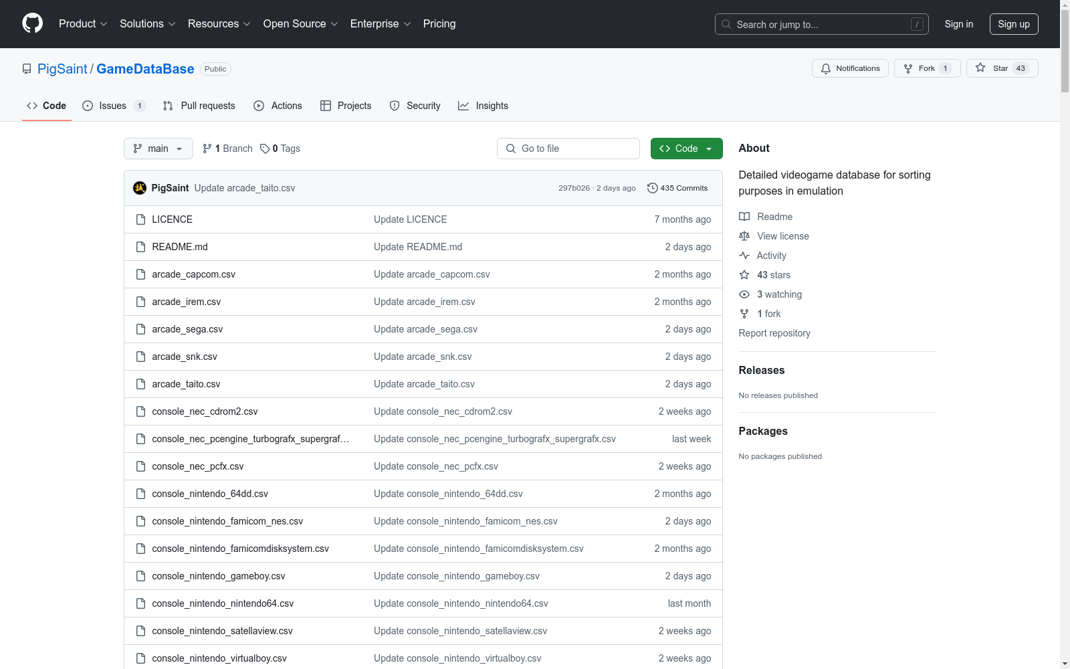Click the commits history clock icon
The image size is (1070, 669).
pyautogui.click(x=653, y=188)
